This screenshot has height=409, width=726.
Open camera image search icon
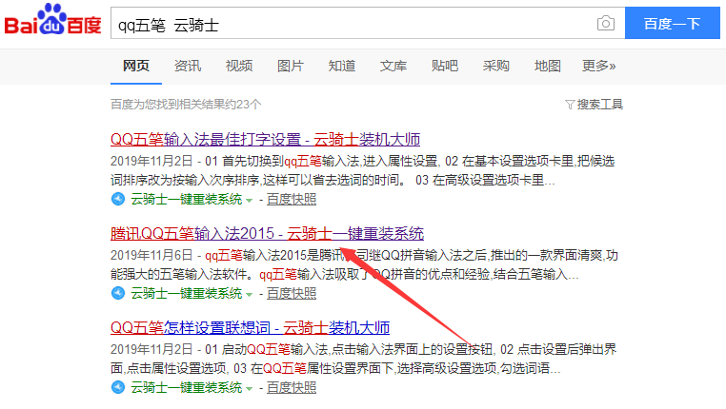[x=606, y=23]
